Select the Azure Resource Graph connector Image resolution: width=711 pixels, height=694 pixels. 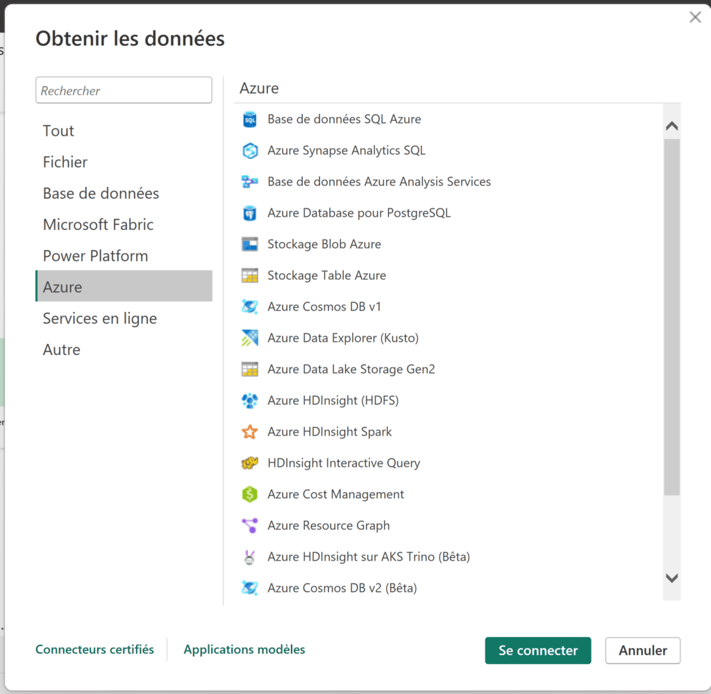(x=328, y=525)
